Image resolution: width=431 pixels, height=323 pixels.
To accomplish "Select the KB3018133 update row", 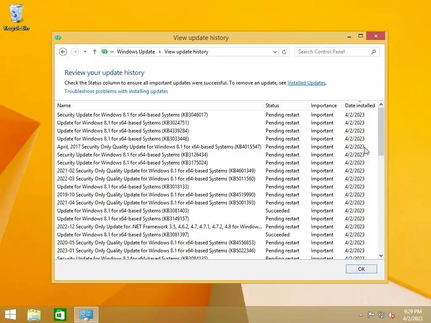I will (216, 186).
